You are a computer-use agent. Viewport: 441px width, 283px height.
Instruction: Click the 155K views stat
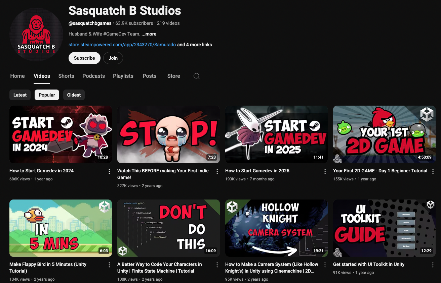343,179
